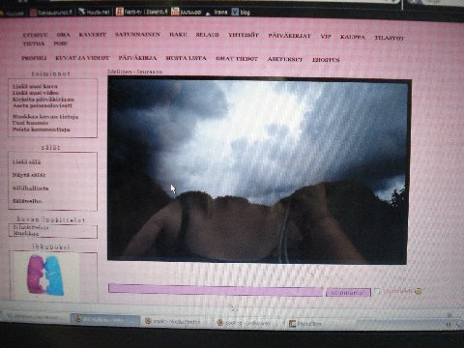The image size is (464, 348).
Task: Open the Haku search page
Action: point(178,35)
